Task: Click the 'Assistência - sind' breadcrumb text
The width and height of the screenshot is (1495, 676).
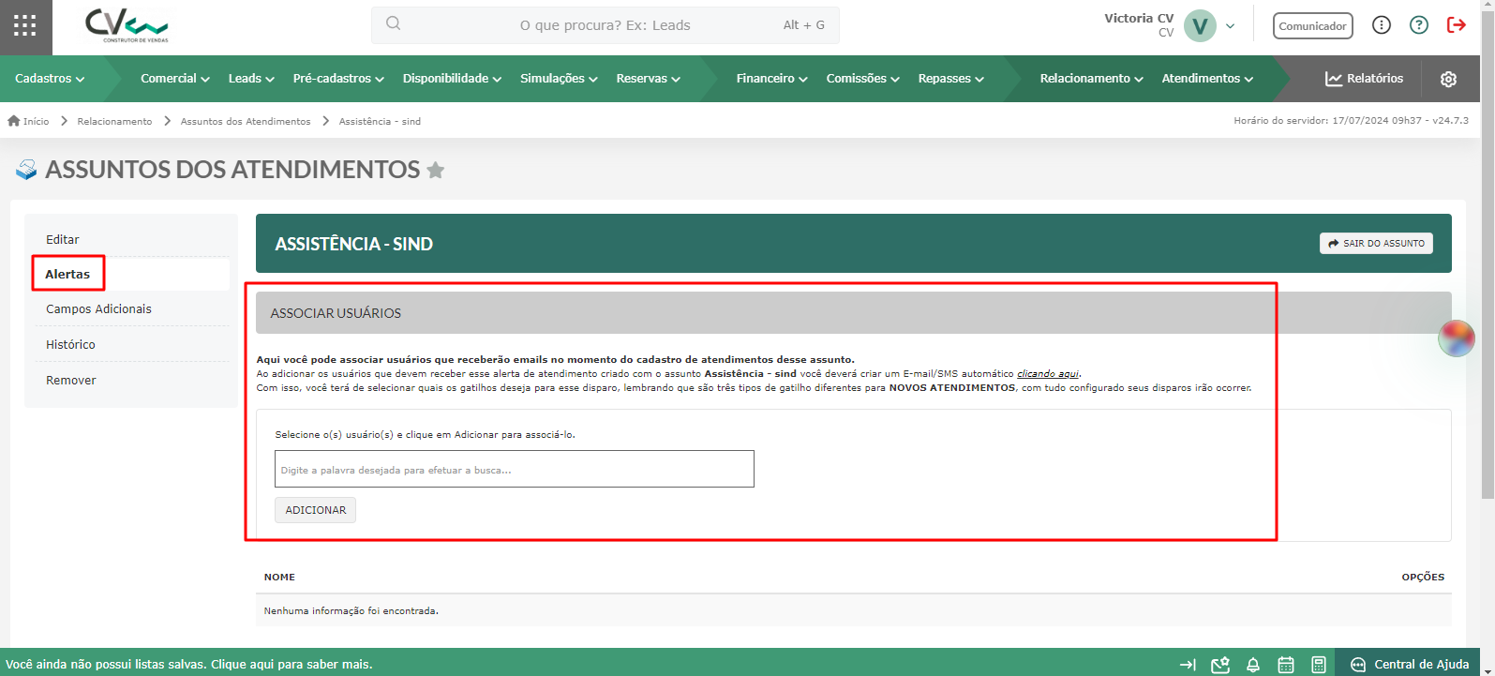Action: point(380,121)
